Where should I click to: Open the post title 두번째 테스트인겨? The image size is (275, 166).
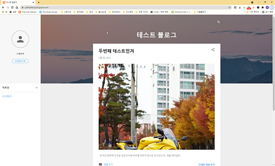coord(116,51)
